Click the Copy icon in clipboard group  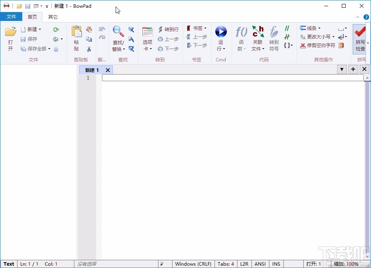[89, 39]
